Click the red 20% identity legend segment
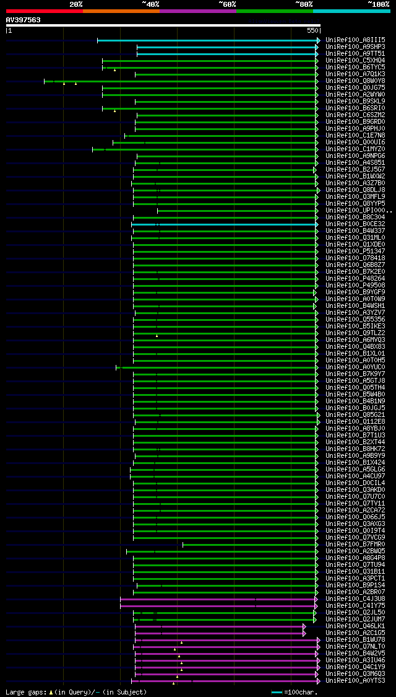 (x=45, y=11)
